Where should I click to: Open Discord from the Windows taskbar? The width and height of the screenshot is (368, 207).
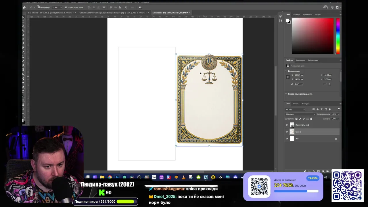pos(235,177)
